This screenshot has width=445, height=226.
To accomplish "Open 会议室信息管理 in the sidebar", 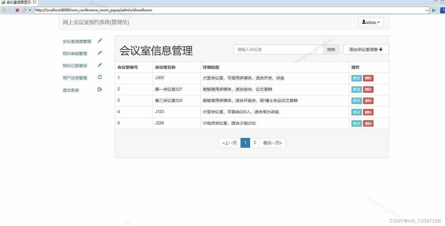I will point(77,41).
